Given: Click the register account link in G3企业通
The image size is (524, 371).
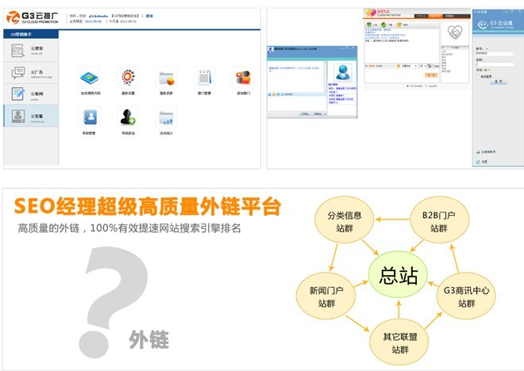Looking at the screenshot, I should [486, 151].
